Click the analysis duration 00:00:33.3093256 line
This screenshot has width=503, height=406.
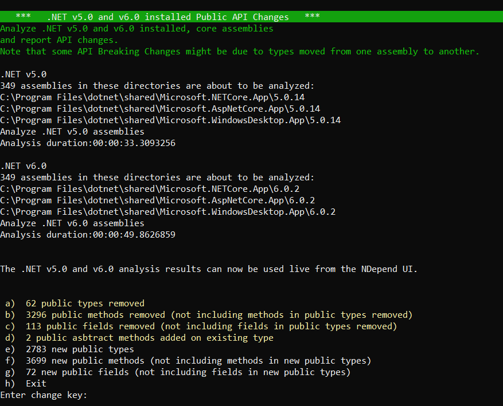(x=88, y=143)
